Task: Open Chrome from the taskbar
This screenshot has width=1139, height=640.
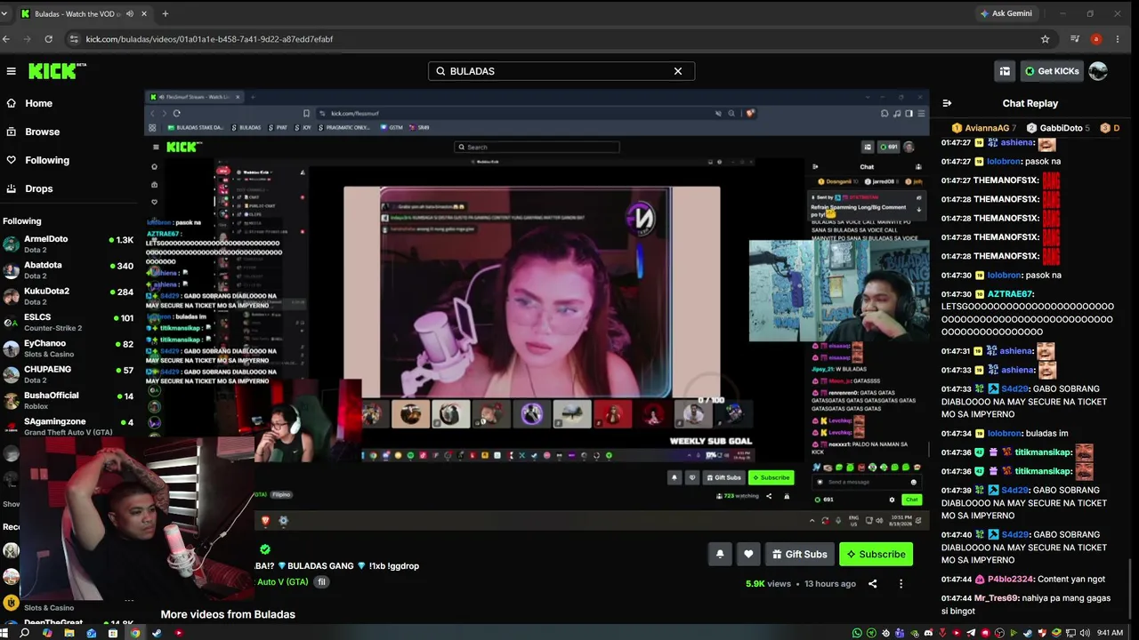Action: click(x=135, y=633)
